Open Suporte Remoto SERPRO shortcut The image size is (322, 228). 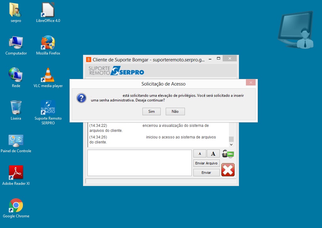(48, 112)
